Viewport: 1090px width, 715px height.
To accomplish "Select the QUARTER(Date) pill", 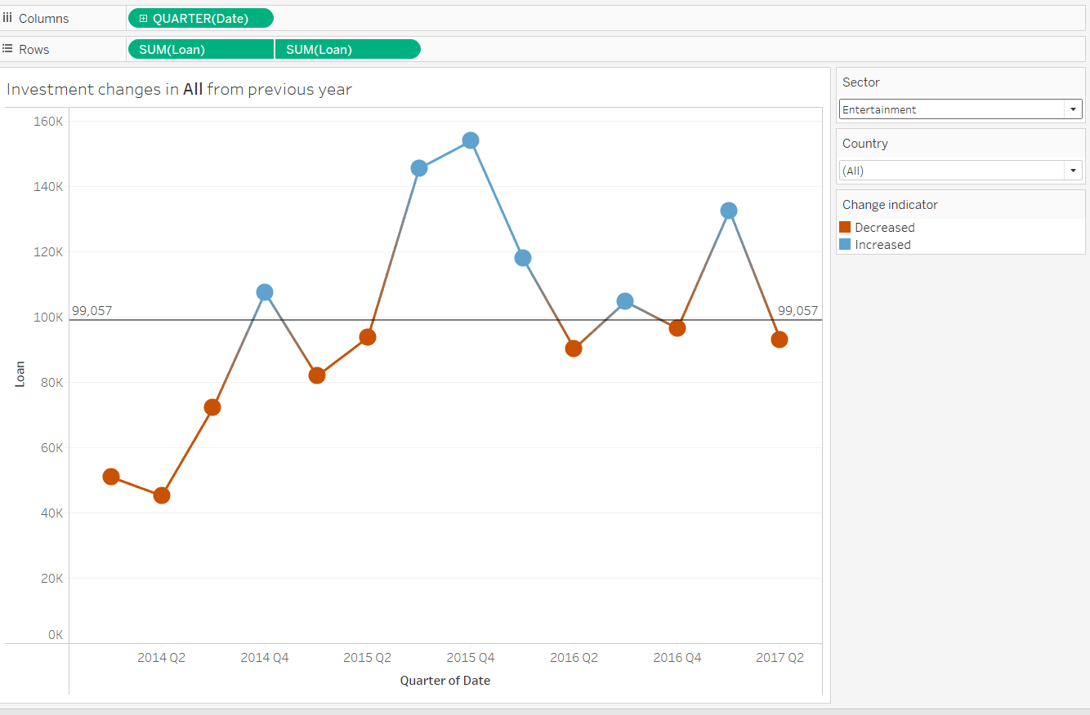I will pyautogui.click(x=201, y=18).
